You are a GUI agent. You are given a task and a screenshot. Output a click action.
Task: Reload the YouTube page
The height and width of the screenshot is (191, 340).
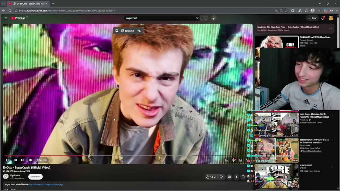click(x=10, y=11)
